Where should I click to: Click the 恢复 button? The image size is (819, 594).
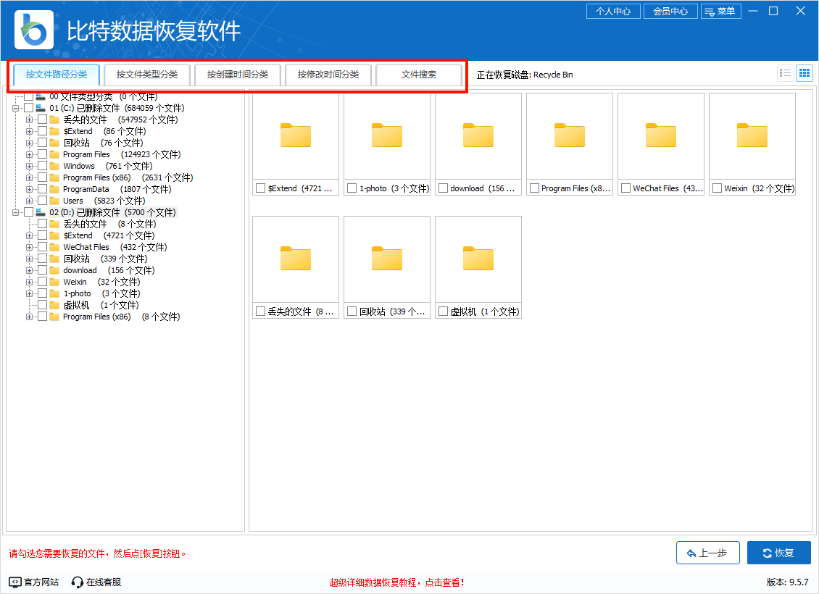(x=778, y=553)
